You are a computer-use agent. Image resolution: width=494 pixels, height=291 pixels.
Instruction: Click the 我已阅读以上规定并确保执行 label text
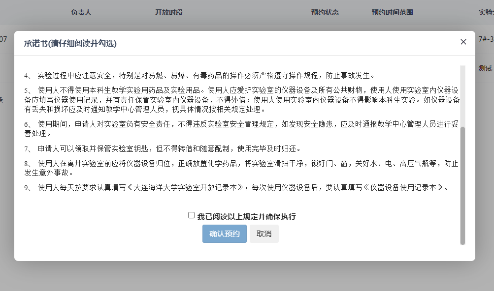246,216
